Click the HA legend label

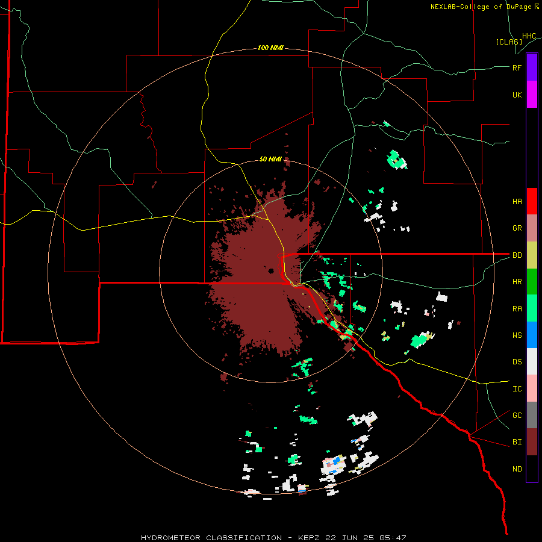coord(517,202)
